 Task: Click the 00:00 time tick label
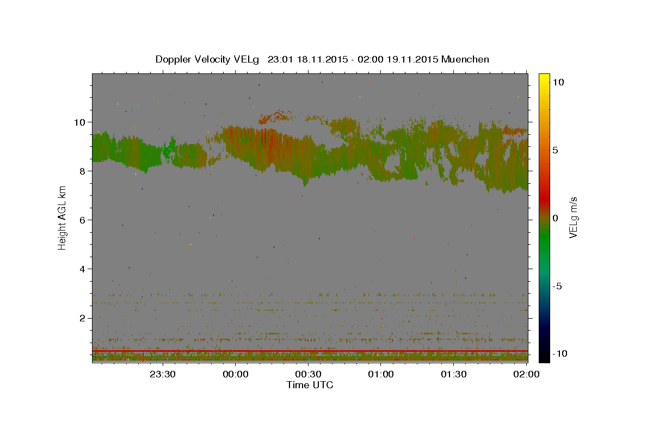(x=235, y=374)
